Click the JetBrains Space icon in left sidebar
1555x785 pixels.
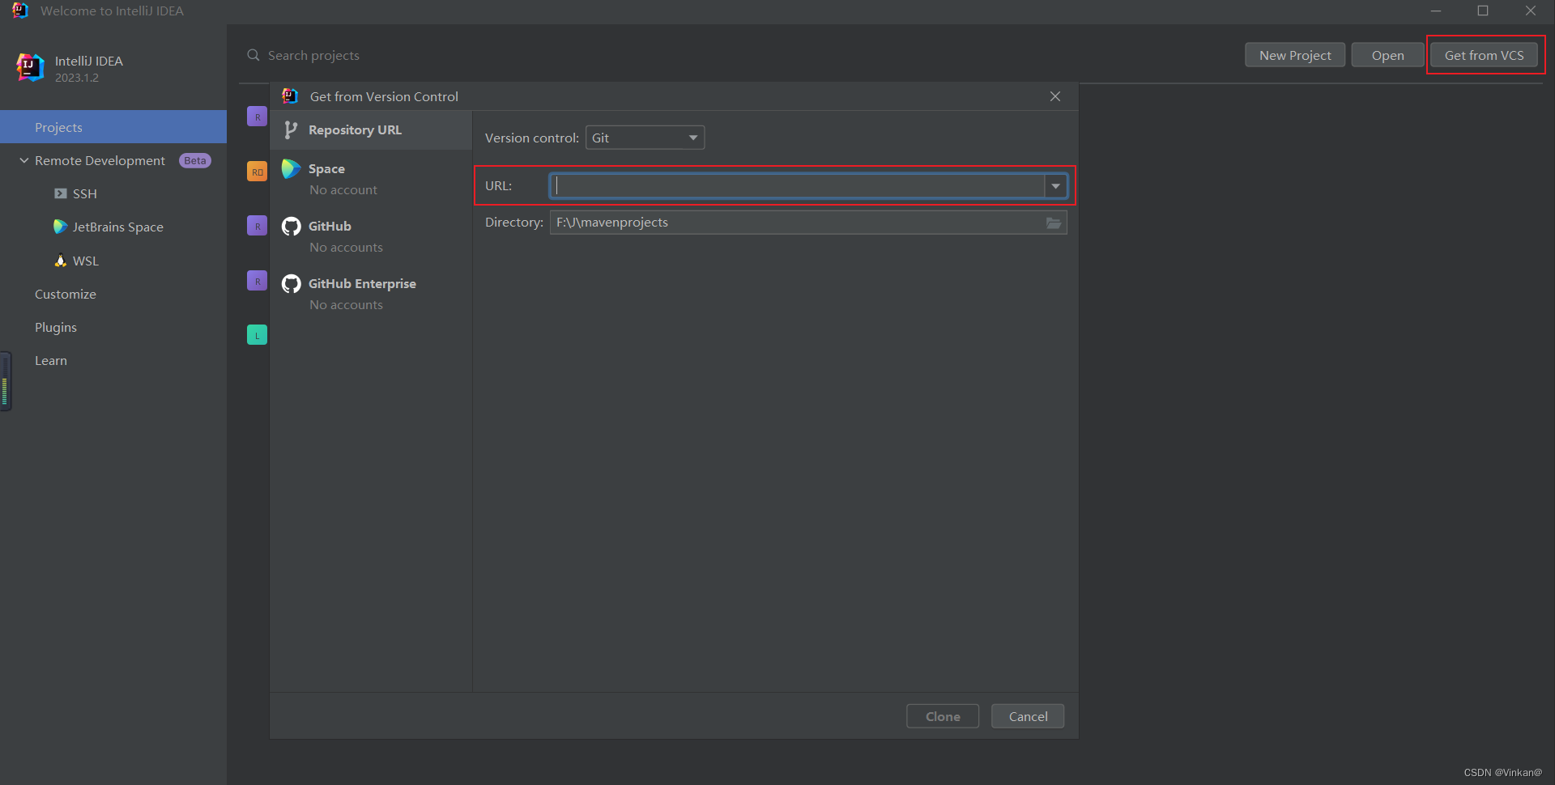click(60, 227)
